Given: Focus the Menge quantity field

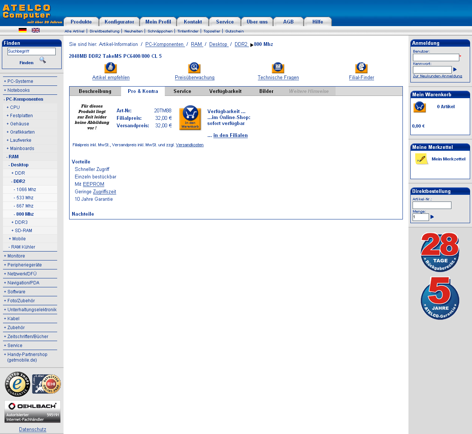Looking at the screenshot, I should pyautogui.click(x=420, y=217).
